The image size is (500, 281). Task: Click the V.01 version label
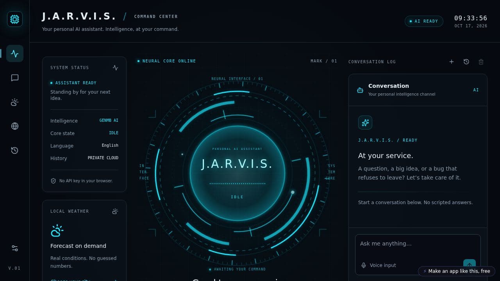(14, 268)
